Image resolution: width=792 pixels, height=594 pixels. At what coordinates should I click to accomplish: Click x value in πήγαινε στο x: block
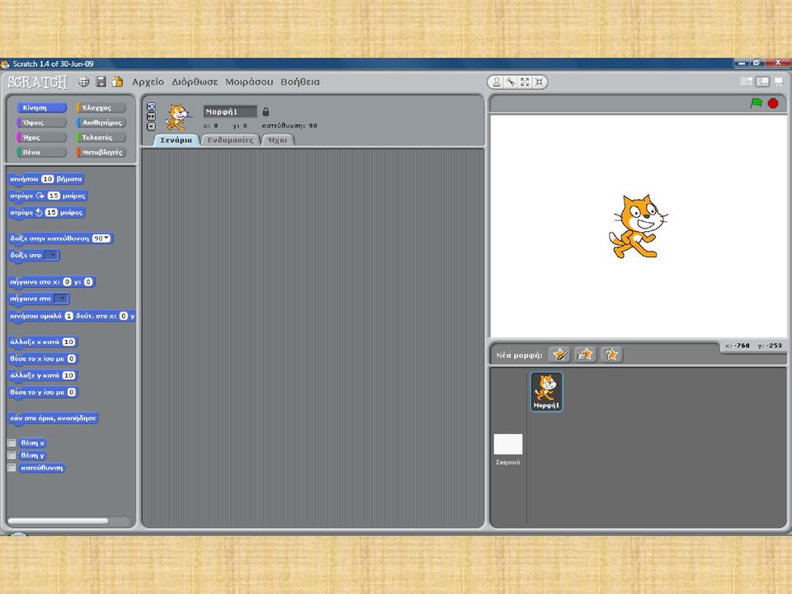67,282
